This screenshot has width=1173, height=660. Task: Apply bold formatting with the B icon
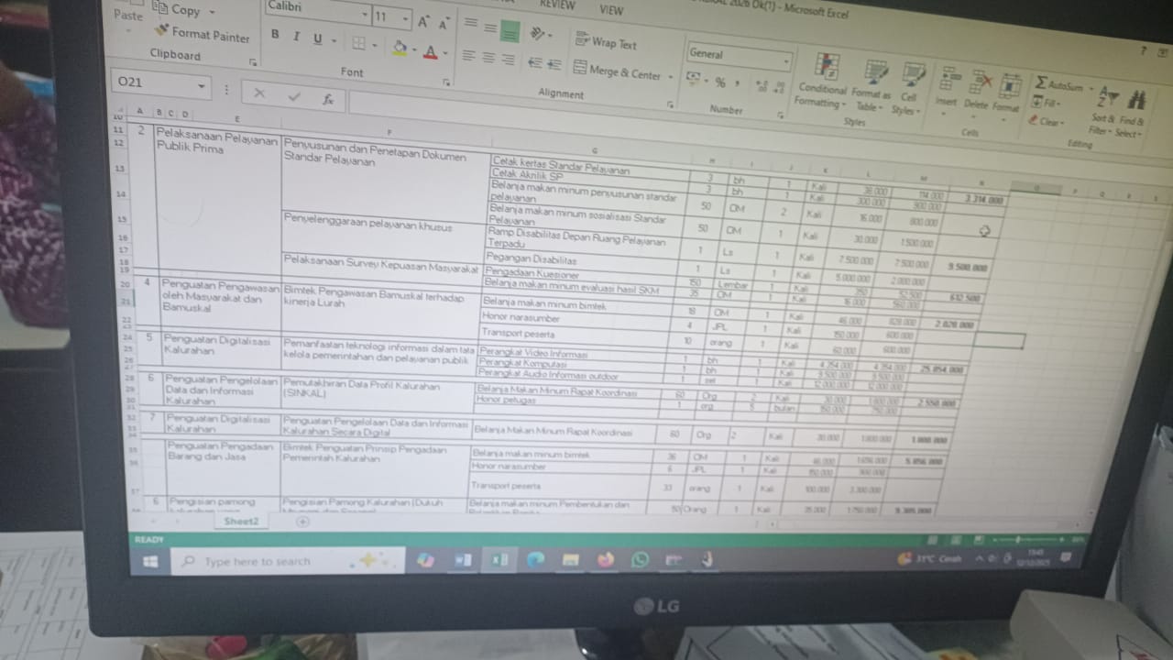click(275, 36)
